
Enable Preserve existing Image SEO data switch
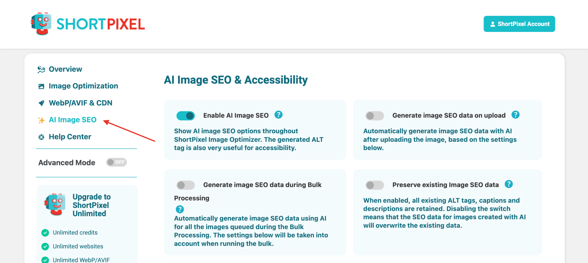(374, 185)
